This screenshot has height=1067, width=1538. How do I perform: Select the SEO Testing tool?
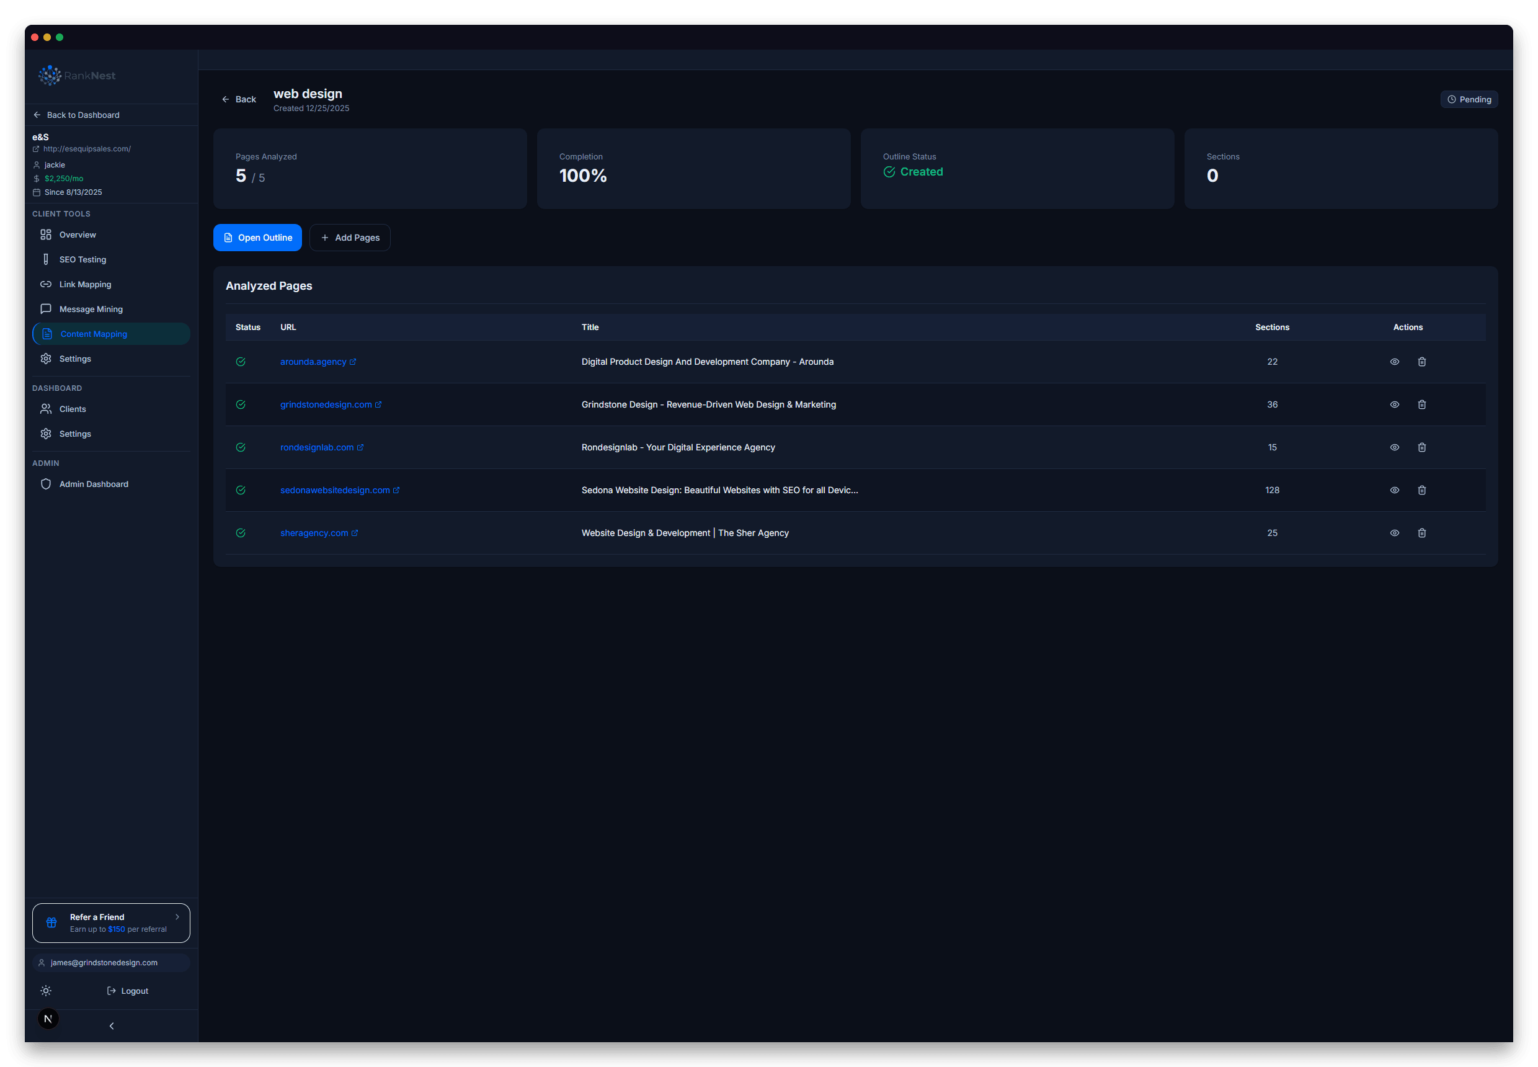[x=82, y=259]
